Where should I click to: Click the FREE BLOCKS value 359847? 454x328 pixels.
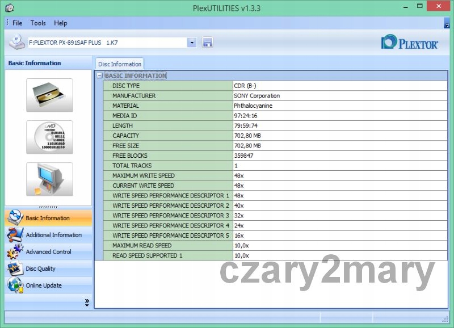click(243, 155)
